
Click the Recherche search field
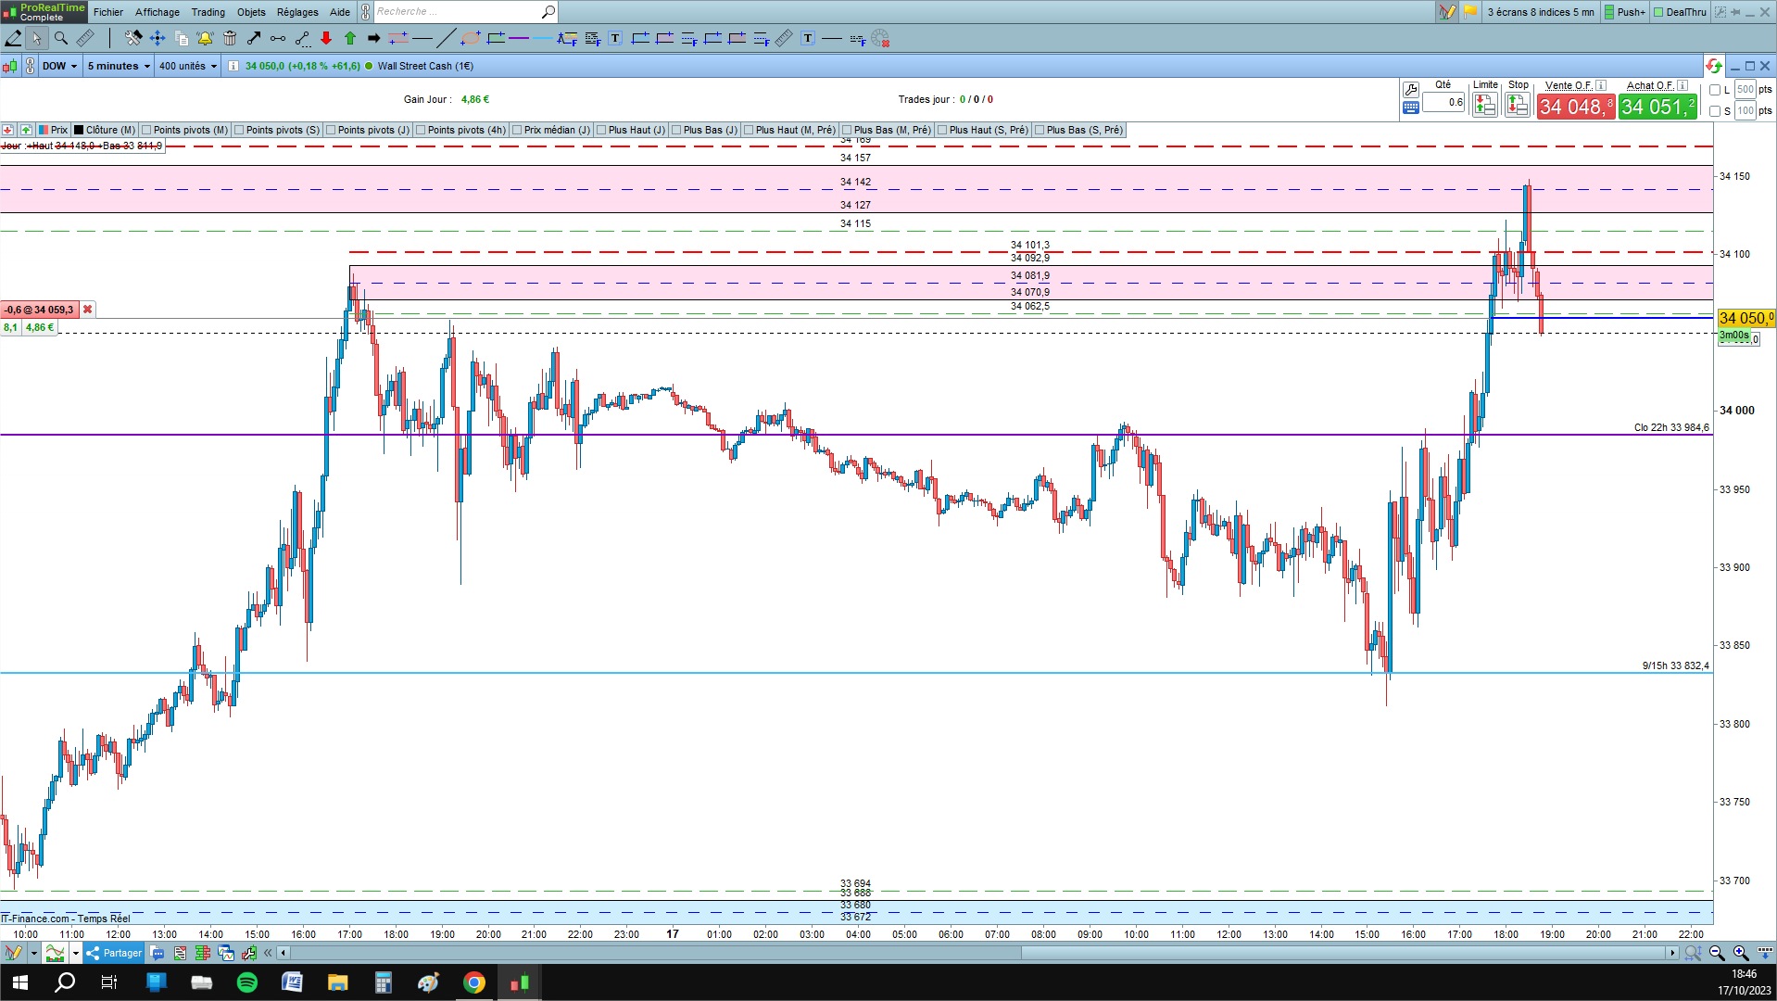coord(456,12)
